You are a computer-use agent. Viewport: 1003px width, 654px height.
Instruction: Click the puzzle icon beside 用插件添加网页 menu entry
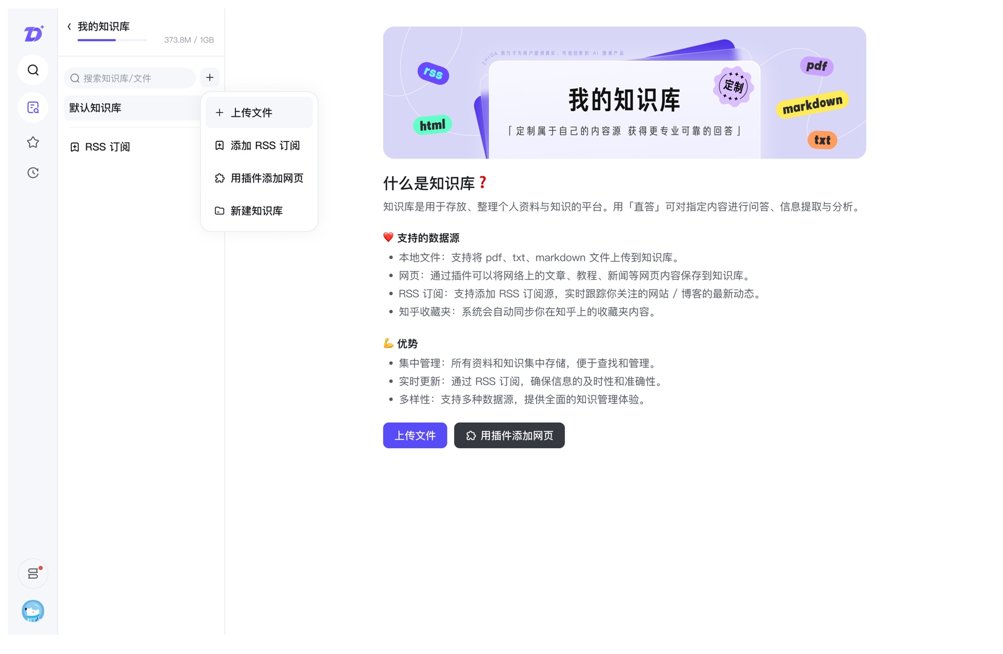pos(219,178)
